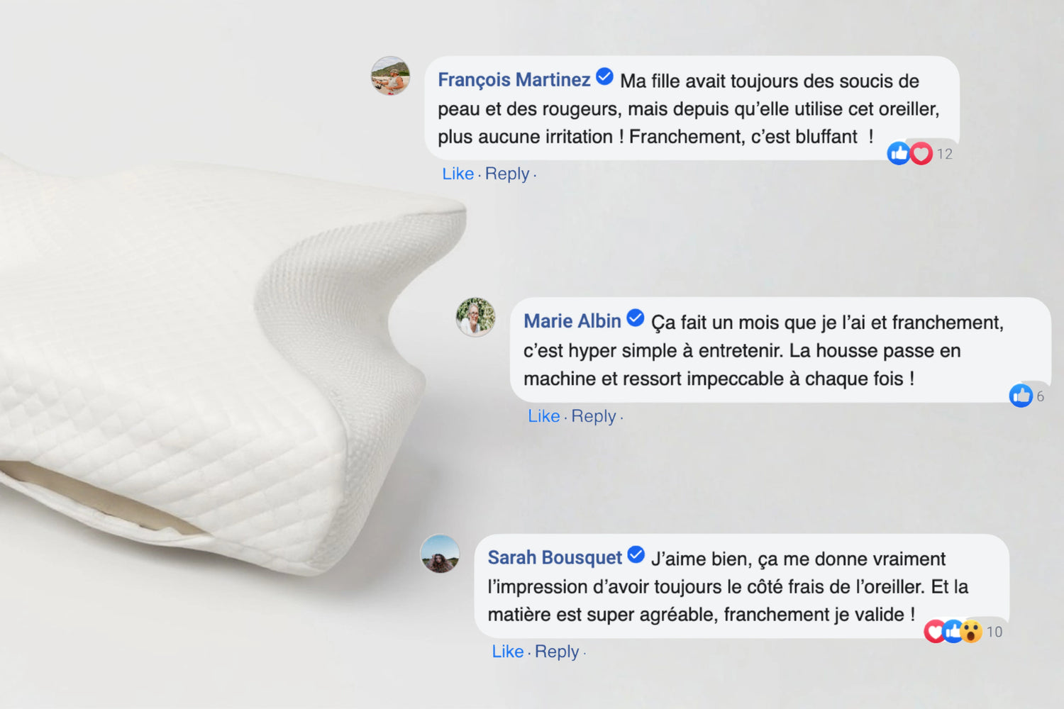
Task: Click Sarah Bousquet's profile avatar
Action: coord(440,554)
